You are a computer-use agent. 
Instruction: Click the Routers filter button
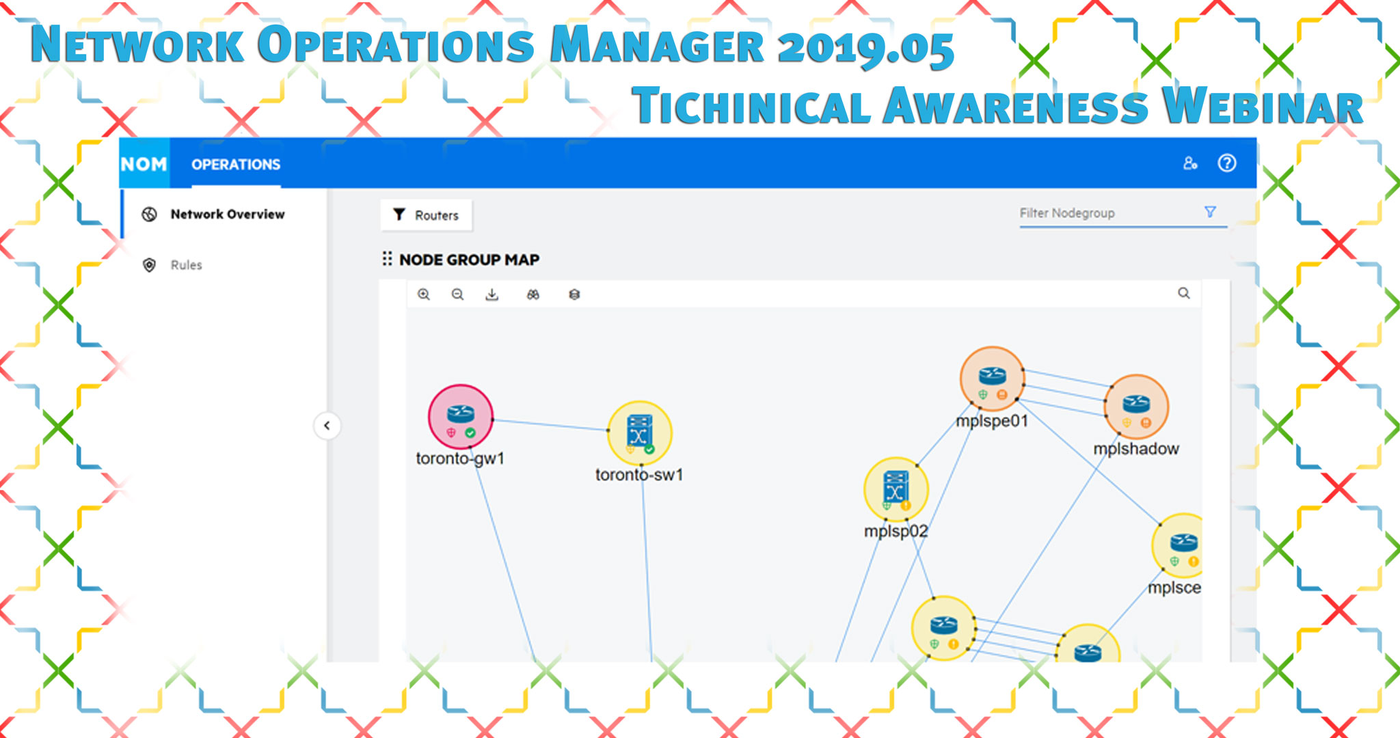click(x=426, y=215)
